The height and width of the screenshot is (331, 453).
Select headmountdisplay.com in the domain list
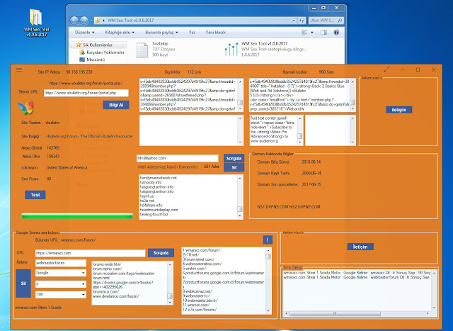click(x=159, y=210)
